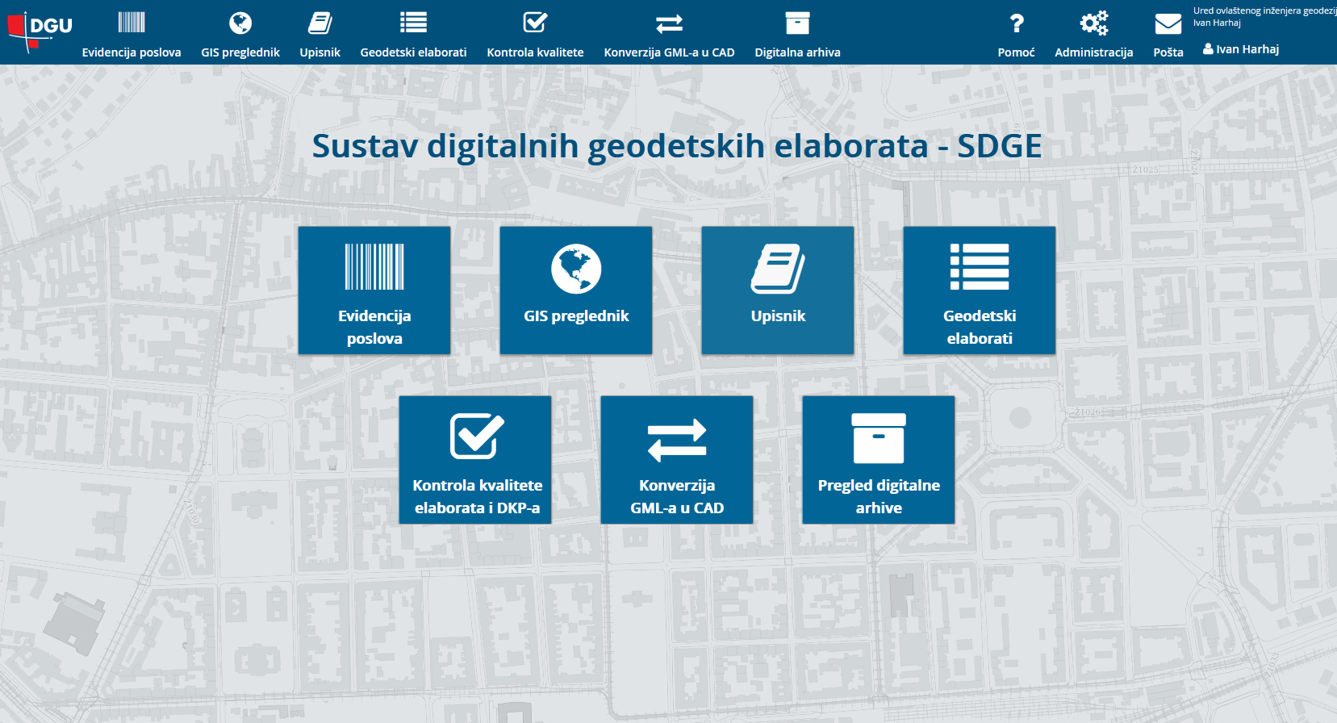This screenshot has height=723, width=1337.
Task: Click Kontrola kvalitete checkmark icon in navbar
Action: tap(535, 23)
